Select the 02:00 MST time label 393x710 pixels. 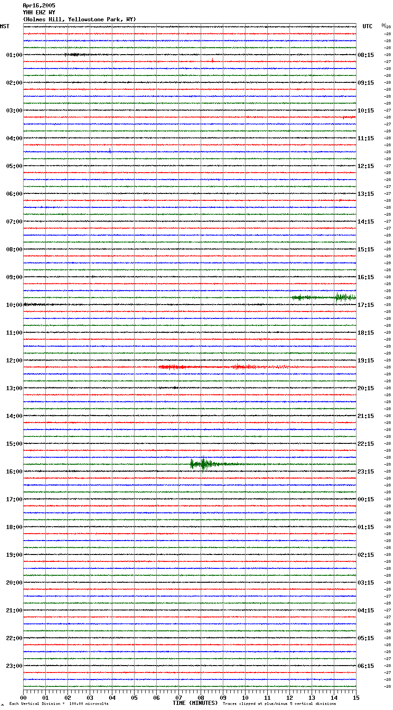pos(14,83)
